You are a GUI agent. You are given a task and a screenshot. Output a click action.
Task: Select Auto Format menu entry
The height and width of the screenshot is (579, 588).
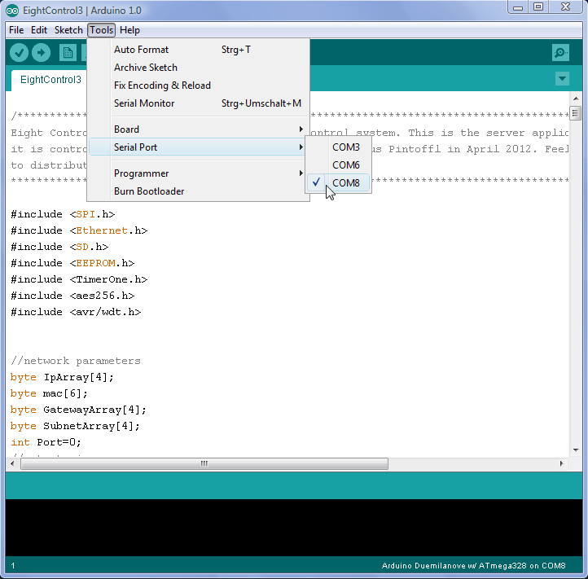click(198, 50)
